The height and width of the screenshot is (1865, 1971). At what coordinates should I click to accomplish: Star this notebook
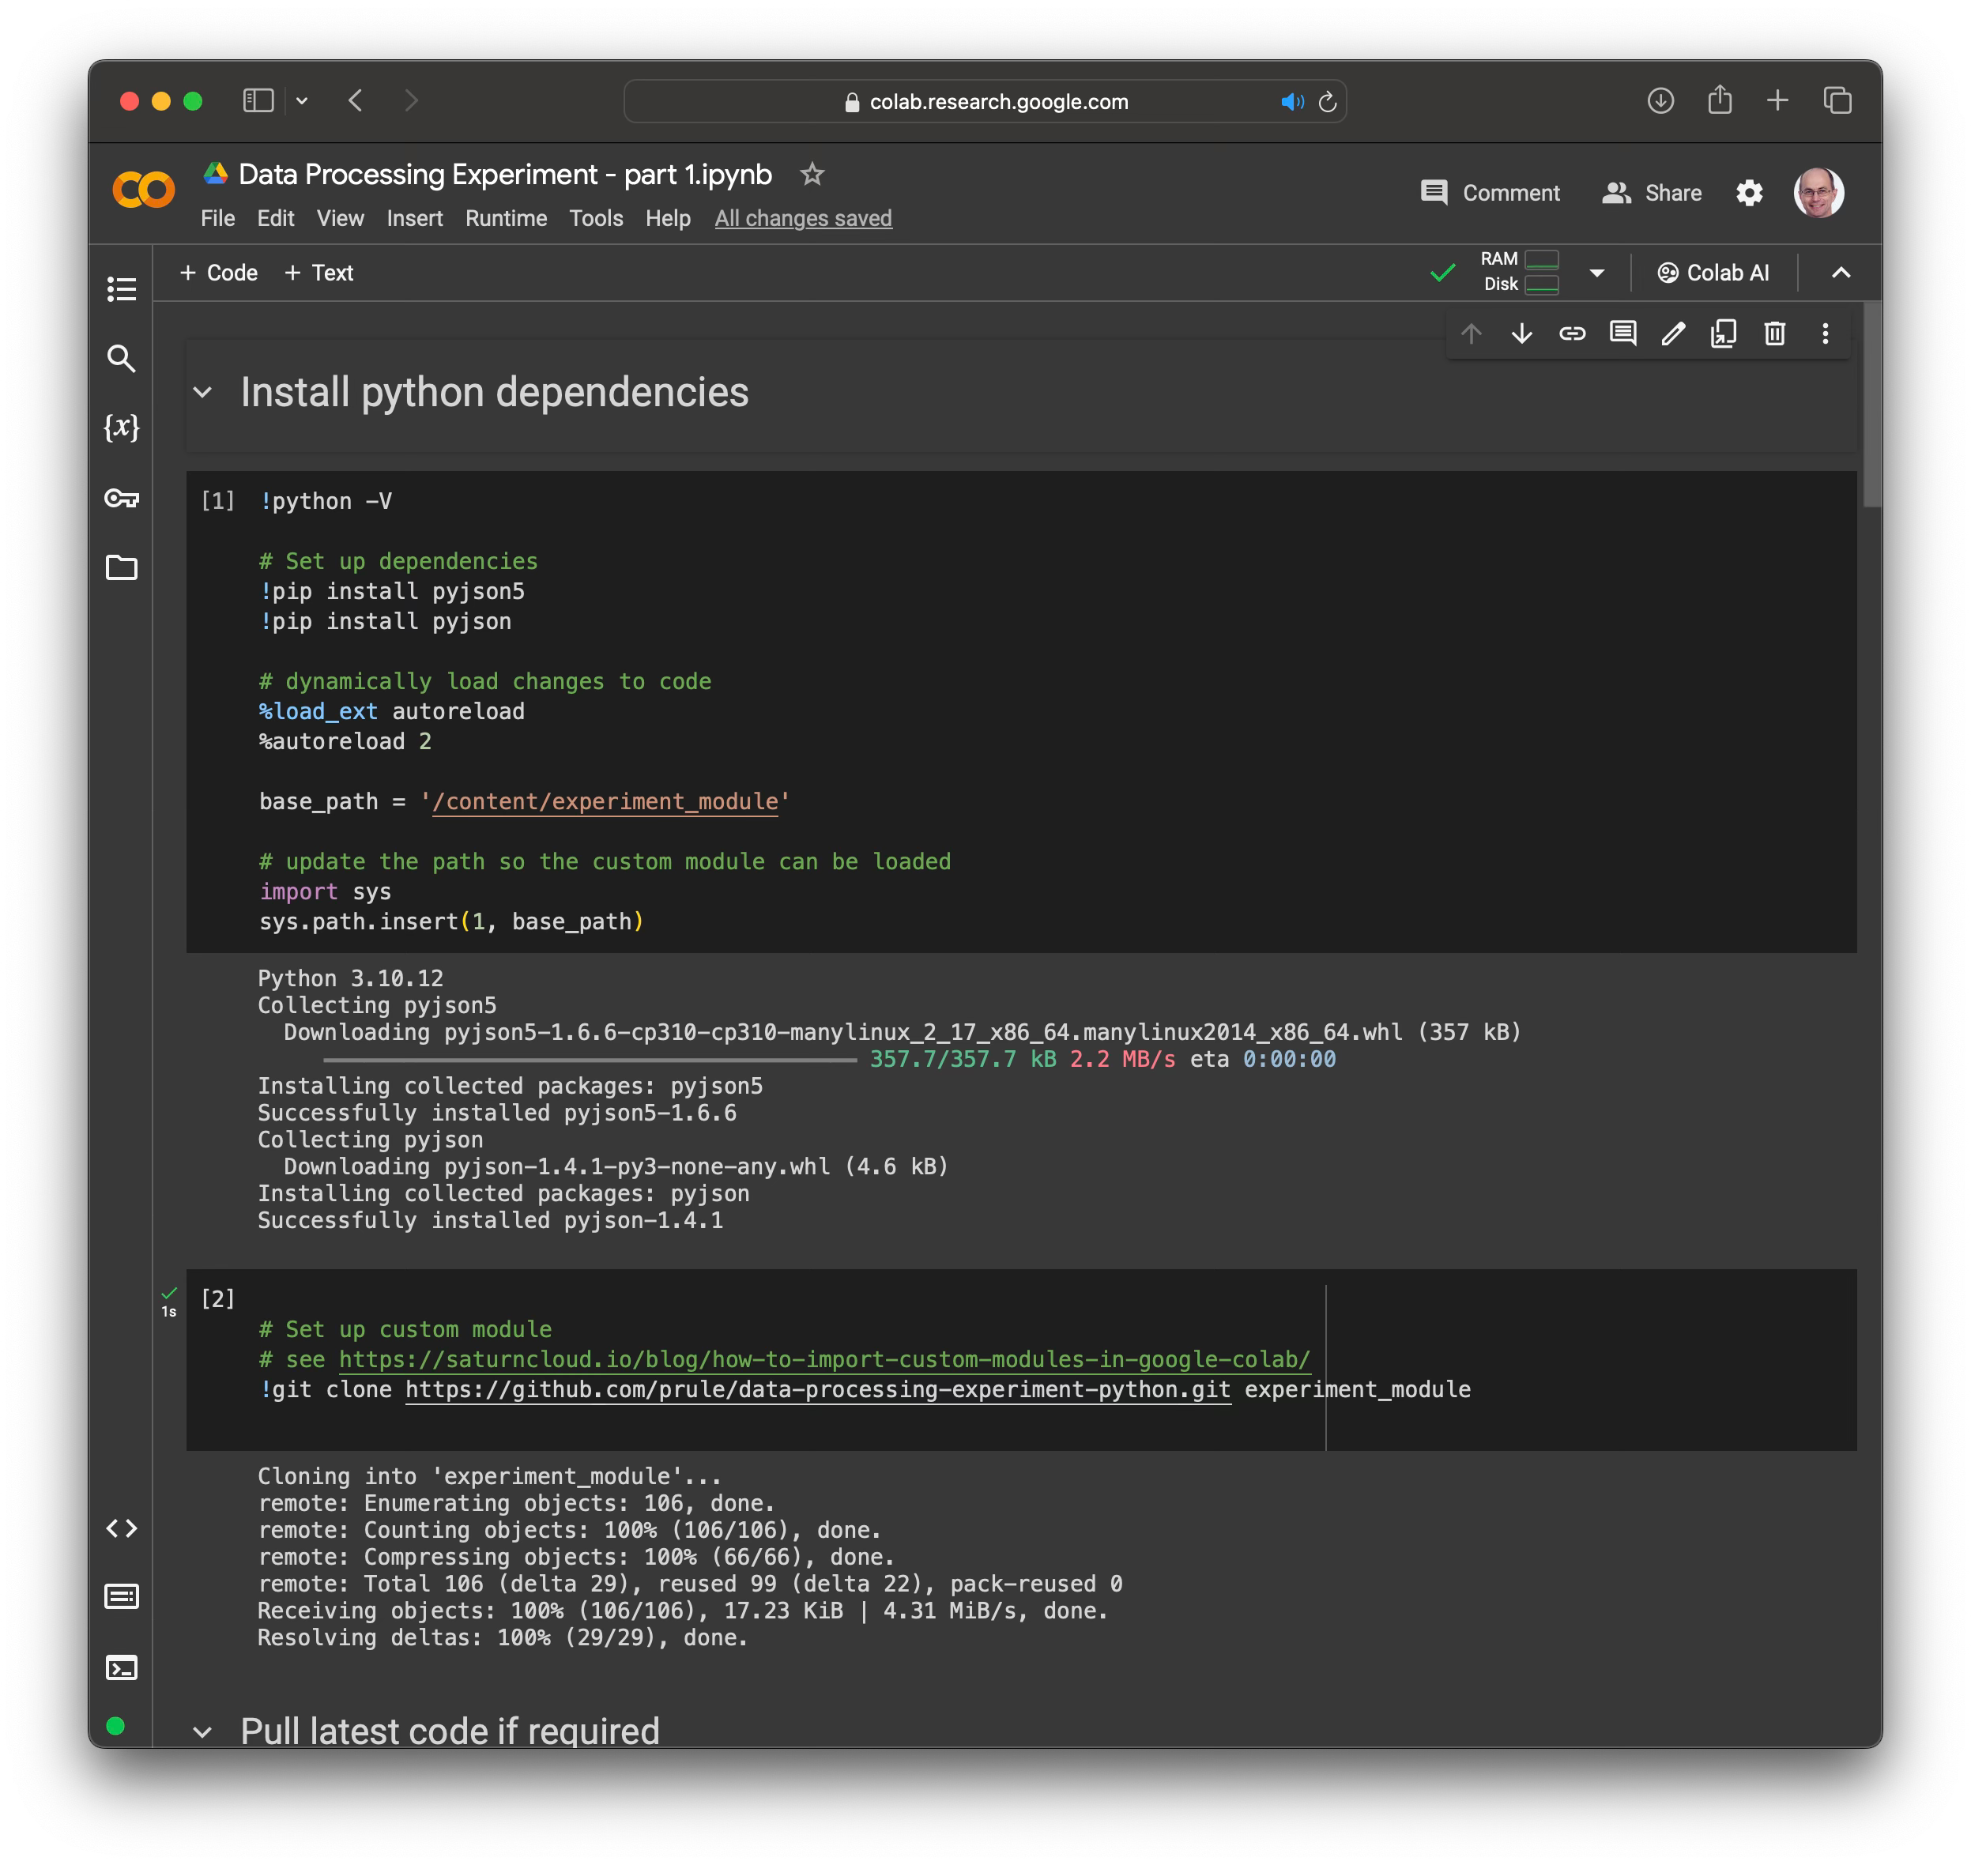[812, 175]
